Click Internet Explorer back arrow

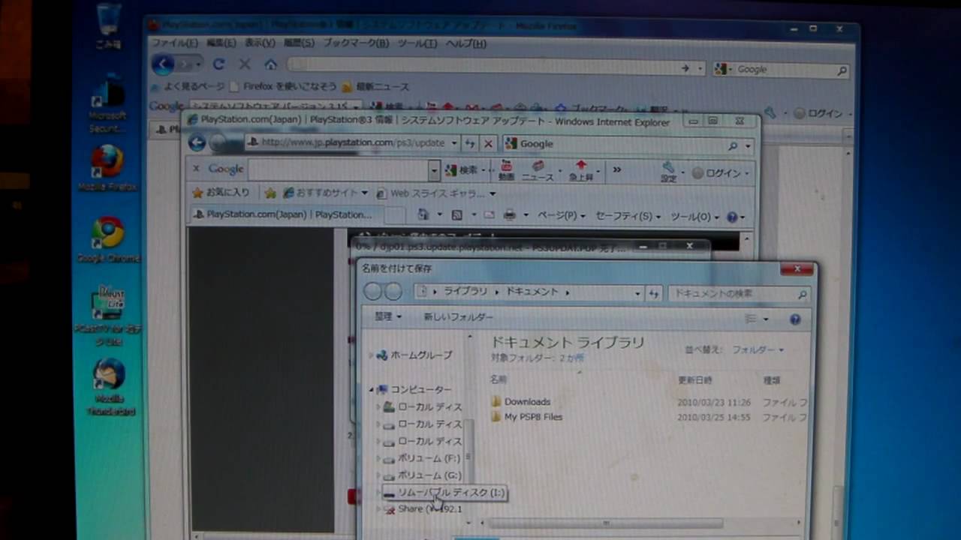coord(197,143)
